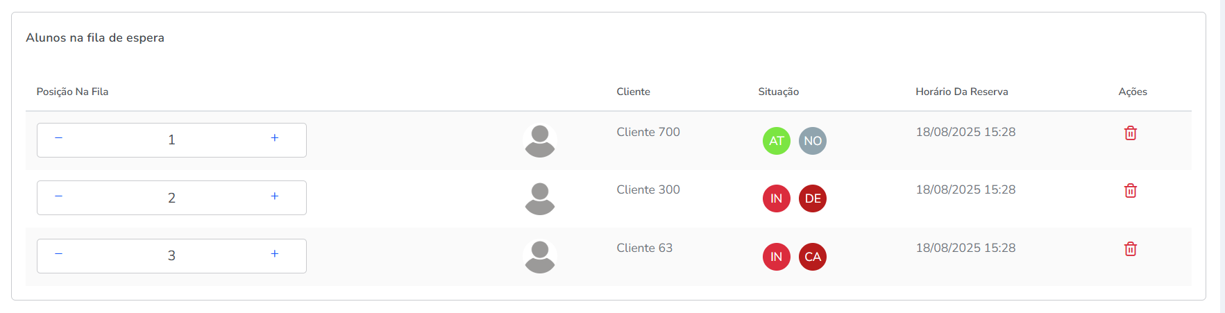Select the profile picture of Cliente 300

click(x=540, y=198)
